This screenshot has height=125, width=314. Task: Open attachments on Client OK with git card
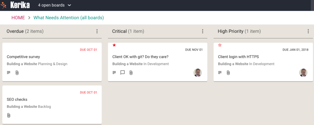tap(131, 73)
